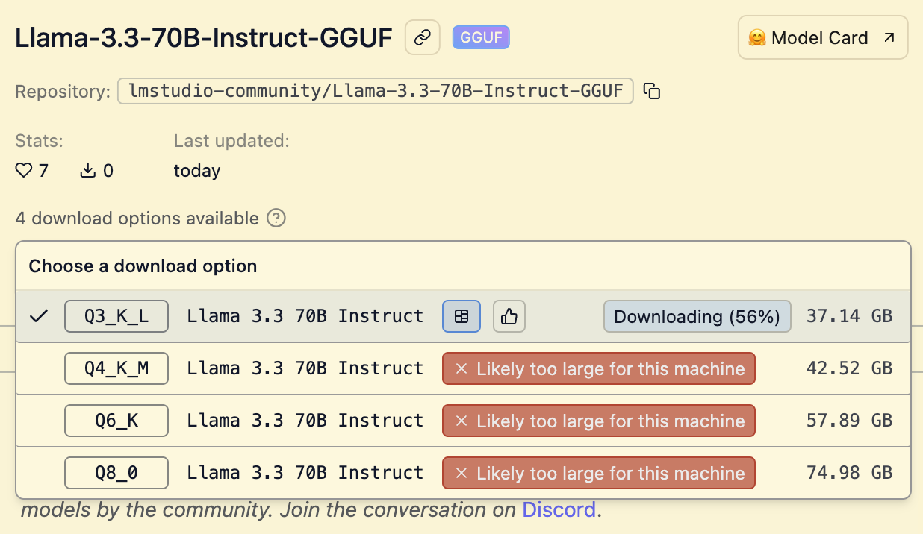Open the Discord link
The height and width of the screenshot is (534, 923).
(x=559, y=510)
